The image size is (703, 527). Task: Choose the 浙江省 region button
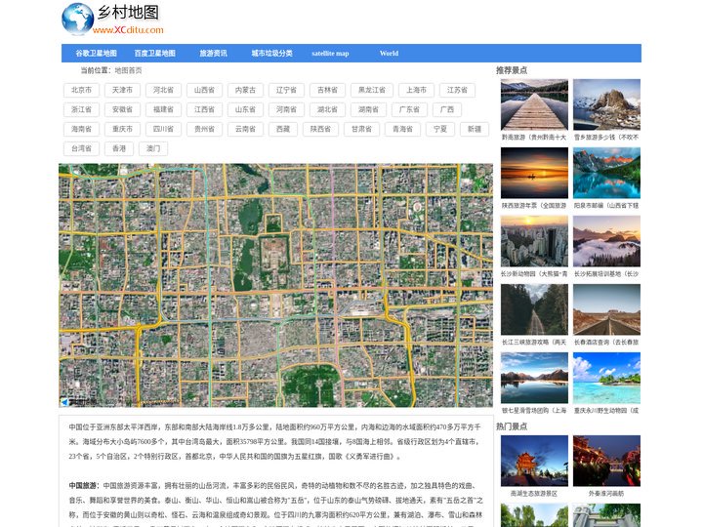tap(81, 109)
